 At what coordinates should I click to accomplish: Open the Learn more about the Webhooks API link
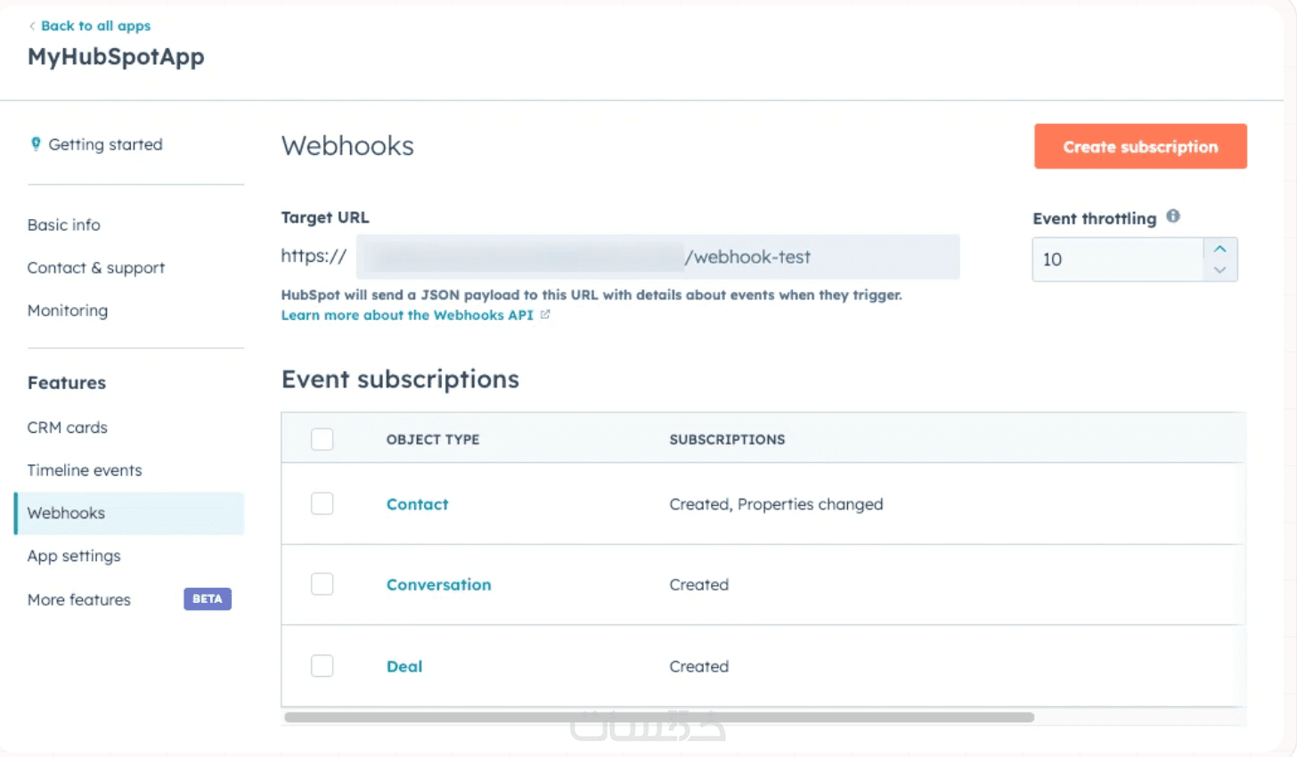coord(407,315)
